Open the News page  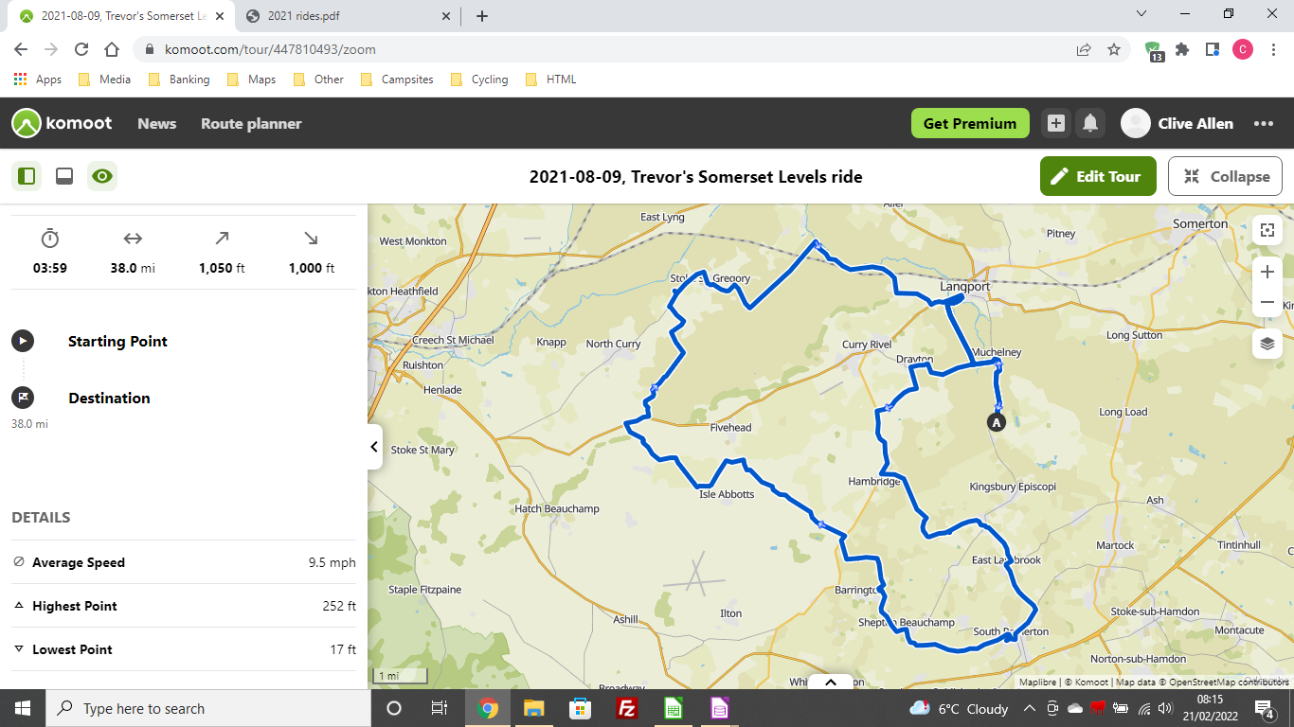point(156,123)
